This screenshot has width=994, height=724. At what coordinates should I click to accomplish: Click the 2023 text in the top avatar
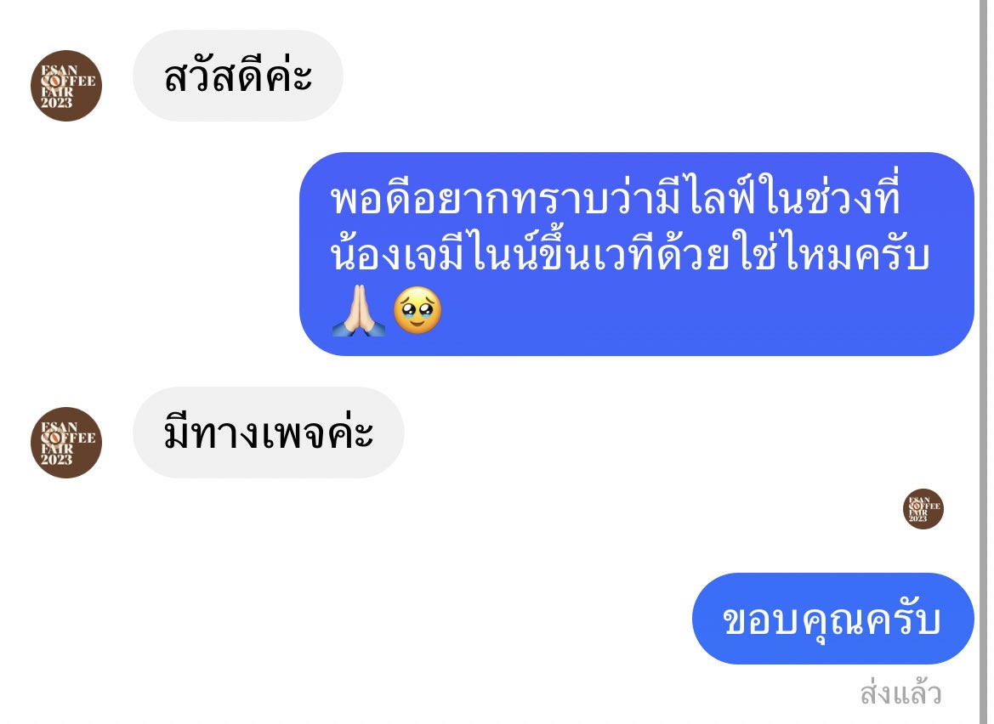[56, 104]
